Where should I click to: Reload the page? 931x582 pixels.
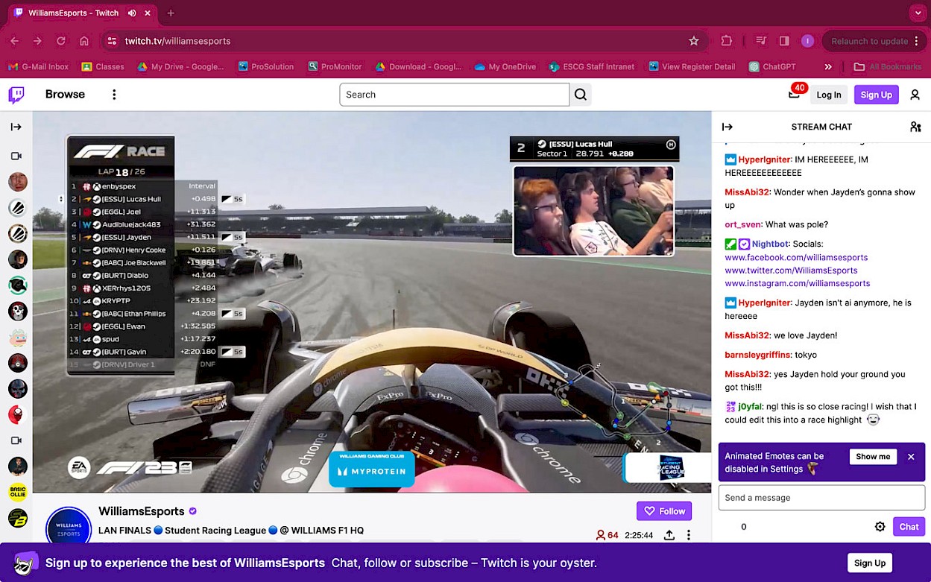click(x=61, y=41)
